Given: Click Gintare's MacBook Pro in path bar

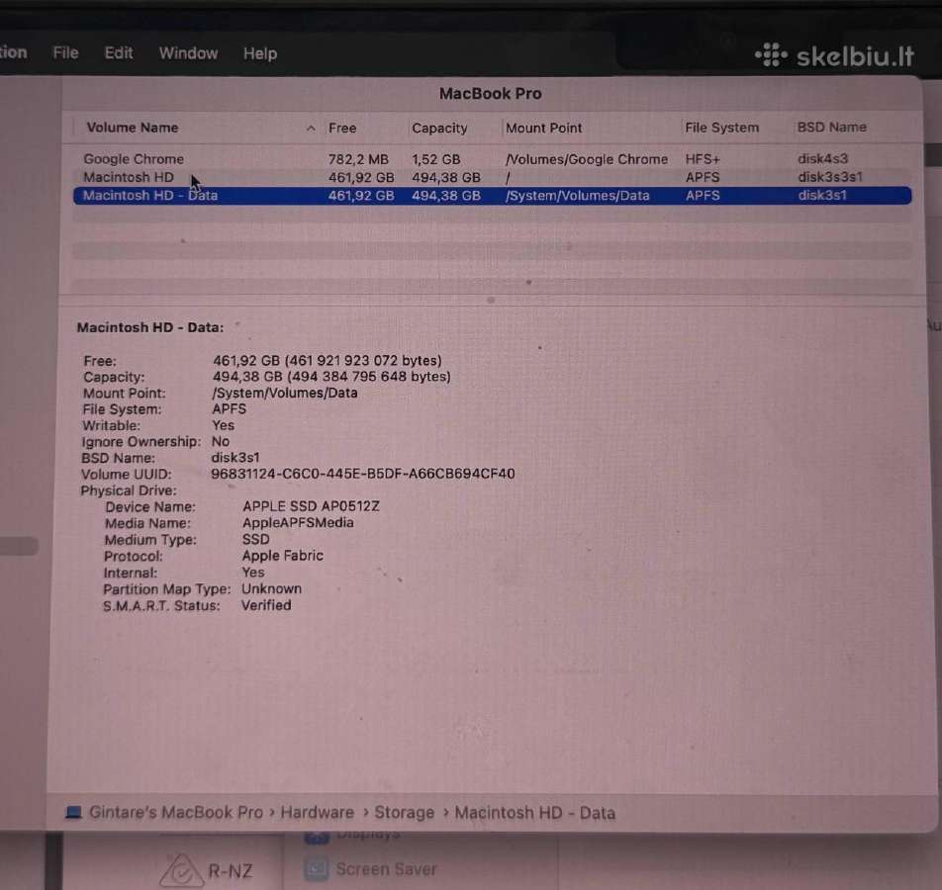Looking at the screenshot, I should tap(176, 813).
